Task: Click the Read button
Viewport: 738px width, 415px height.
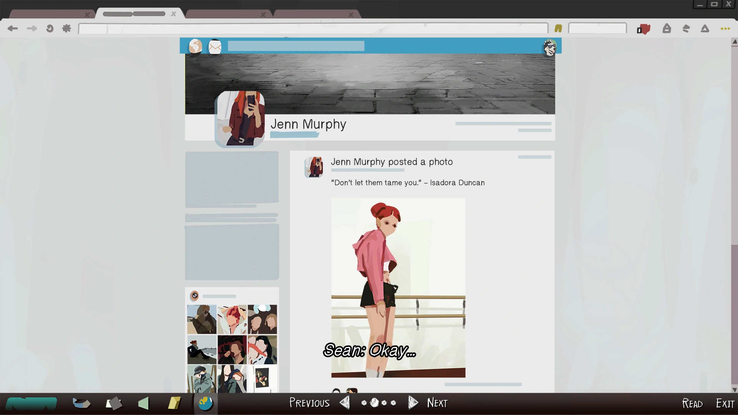Action: point(692,403)
